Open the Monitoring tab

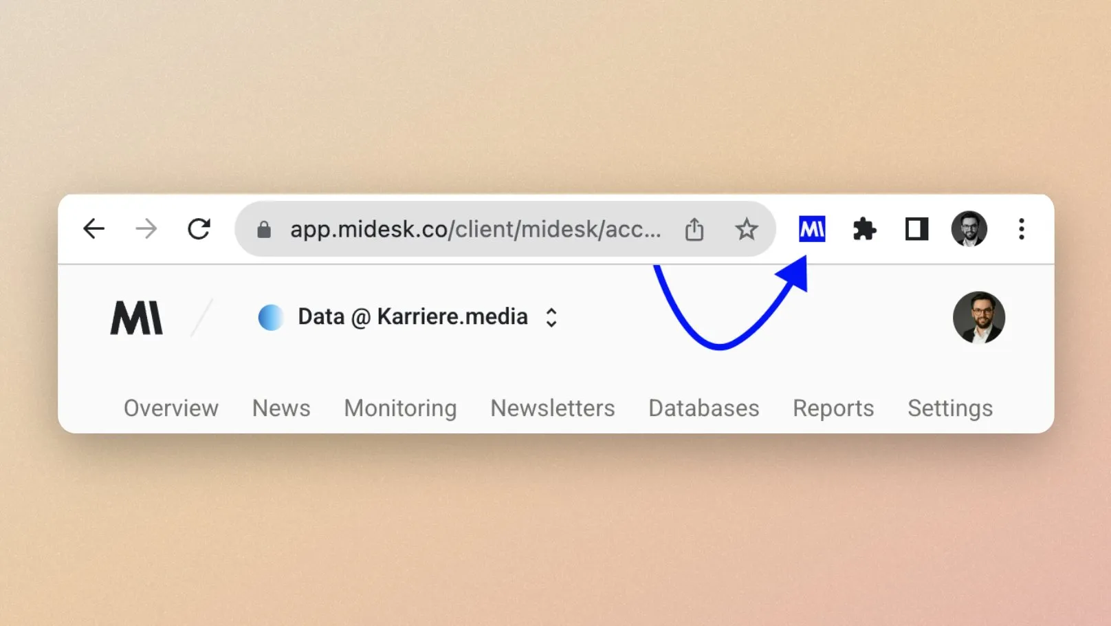coord(400,408)
